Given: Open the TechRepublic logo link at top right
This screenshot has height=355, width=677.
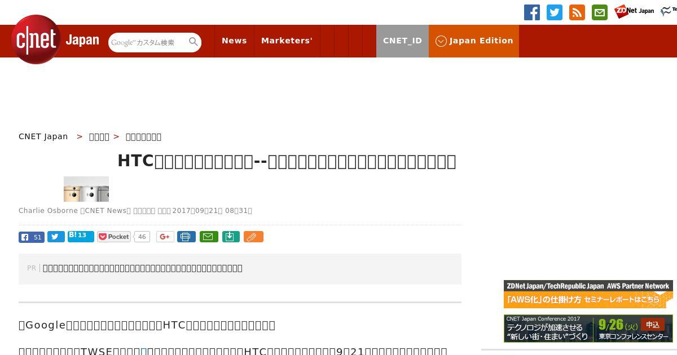Looking at the screenshot, I should pos(669,11).
